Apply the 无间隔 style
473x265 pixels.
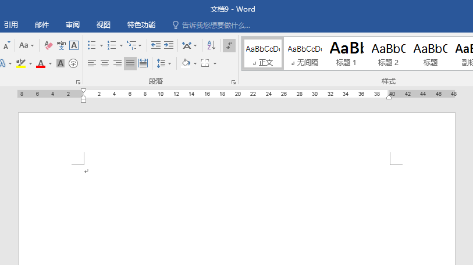coord(305,54)
